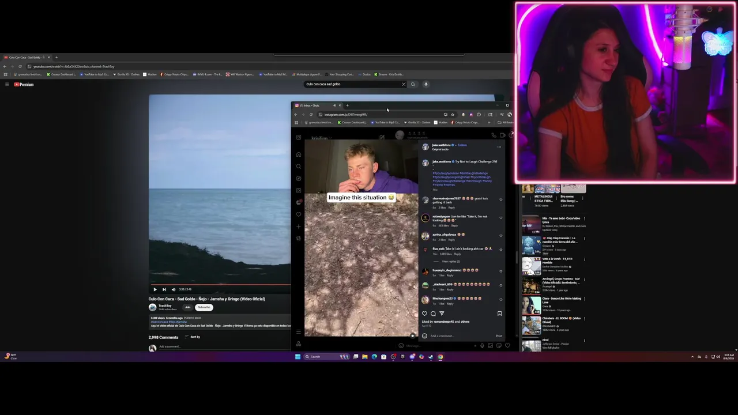
Task: Save the post with bookmark icon
Action: pyautogui.click(x=499, y=314)
